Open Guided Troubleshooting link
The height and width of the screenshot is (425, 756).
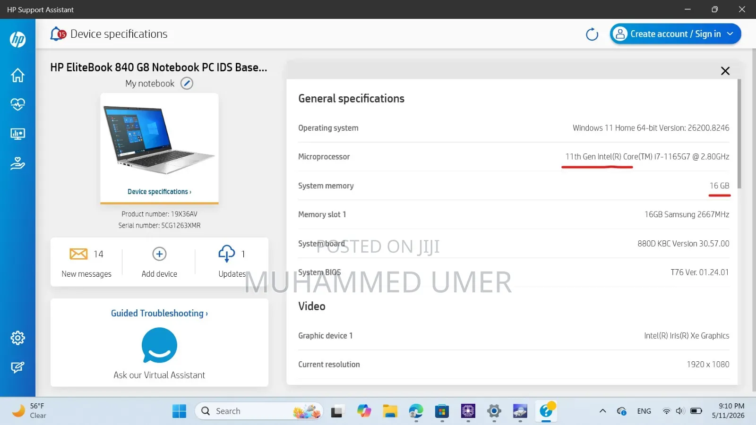[x=159, y=313]
